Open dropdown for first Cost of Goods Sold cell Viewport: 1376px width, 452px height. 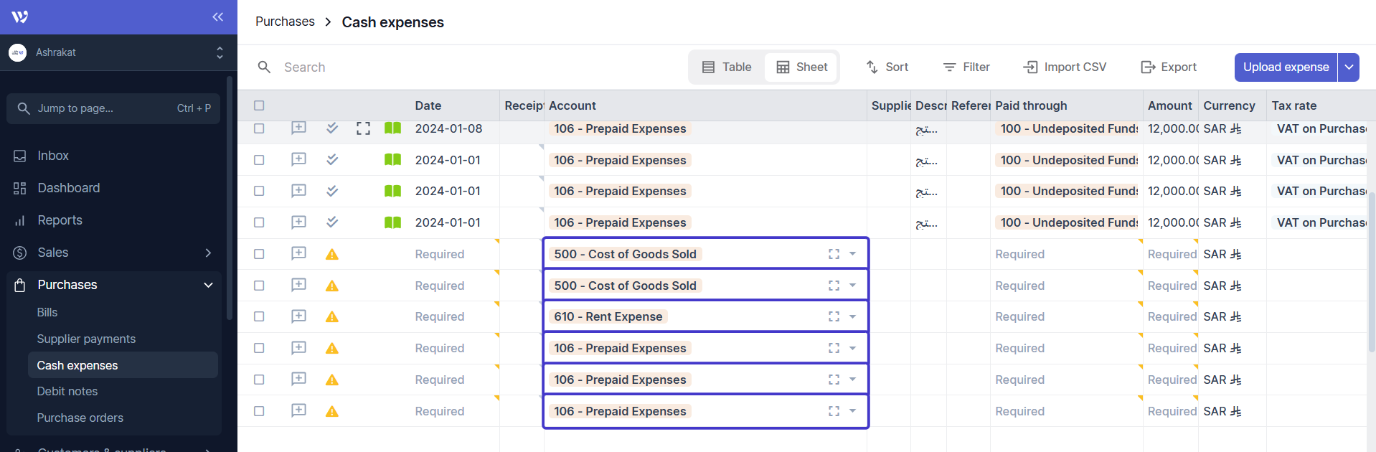point(852,254)
